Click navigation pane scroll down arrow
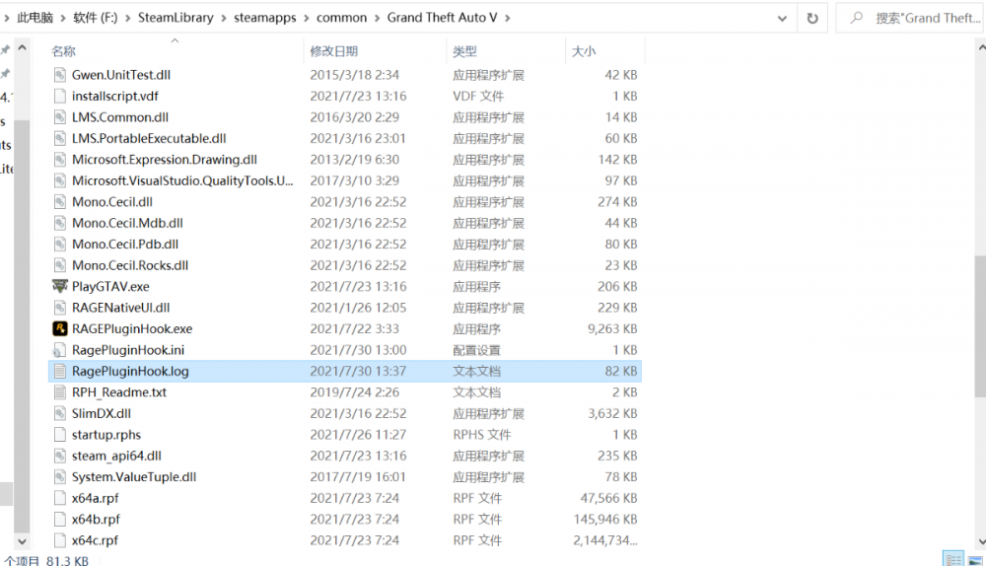 point(22,541)
